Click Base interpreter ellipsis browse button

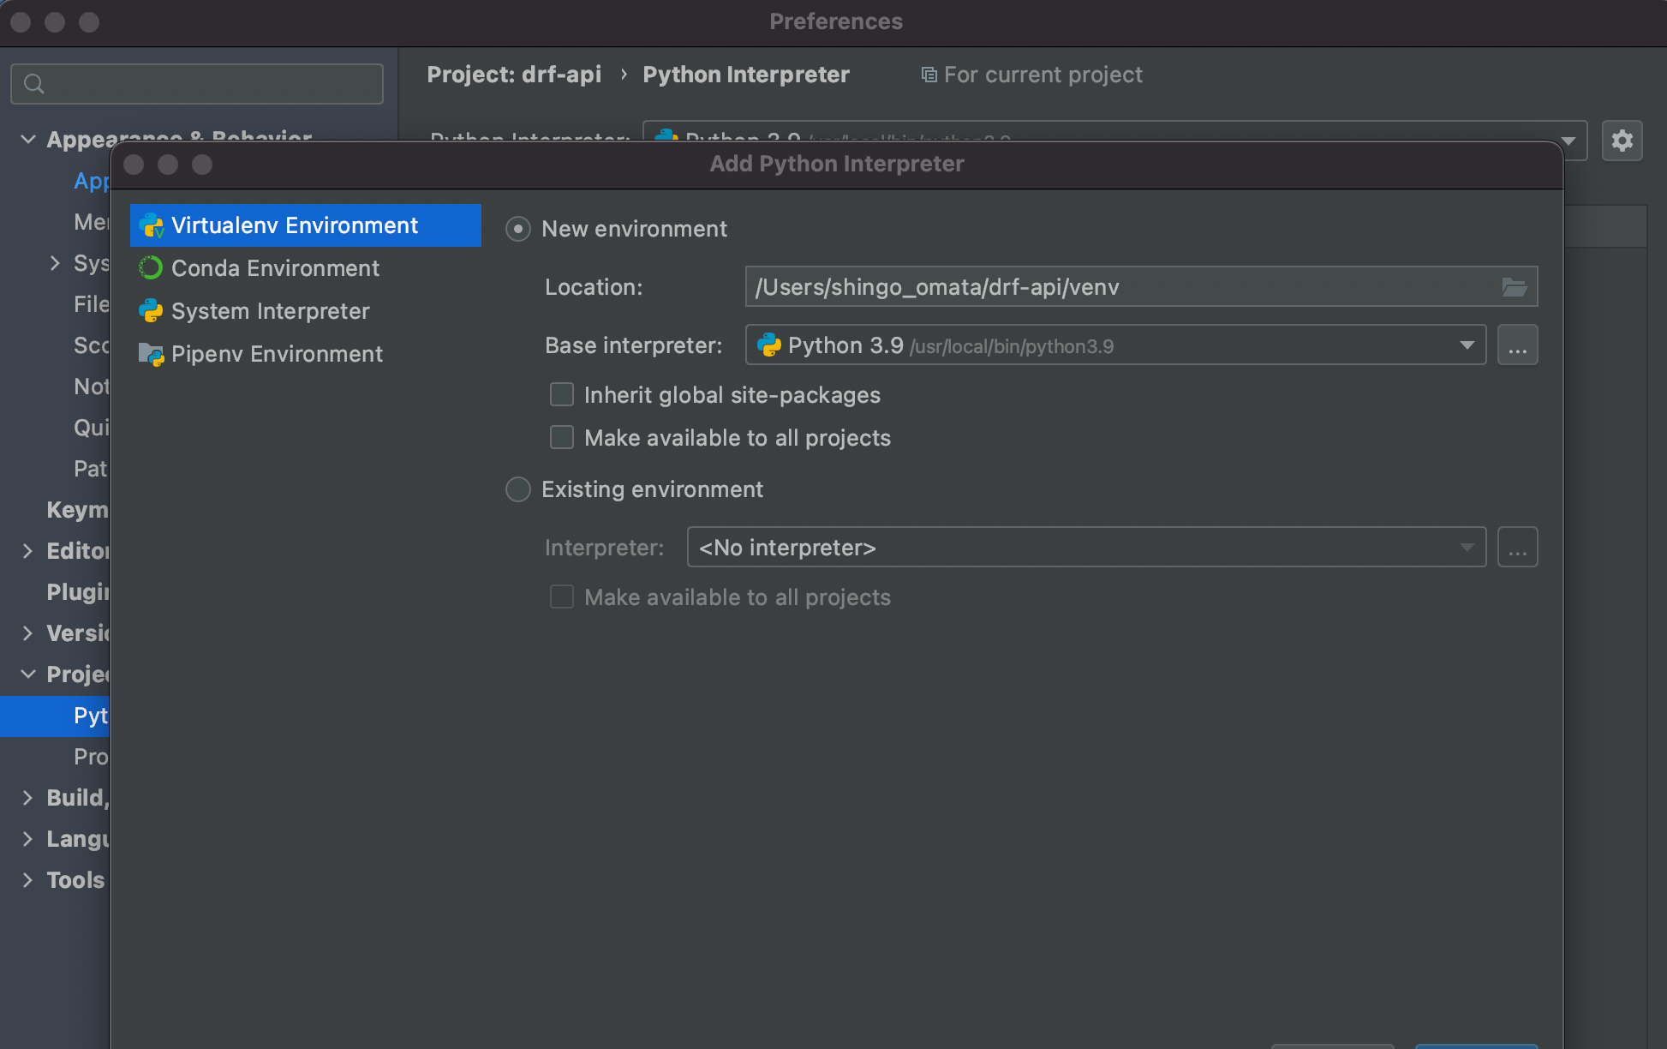pyautogui.click(x=1517, y=345)
